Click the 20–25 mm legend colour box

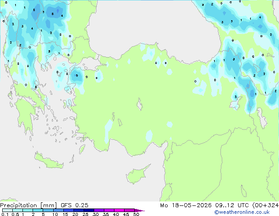click(78, 210)
